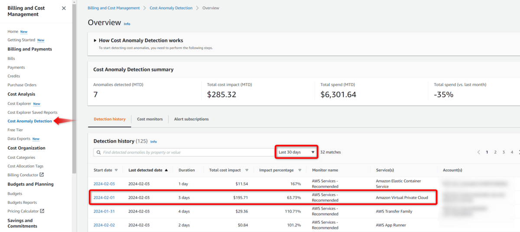Open anomaly starting 2024-02-01
Viewport: 520px width, 232px height.
[x=104, y=197]
